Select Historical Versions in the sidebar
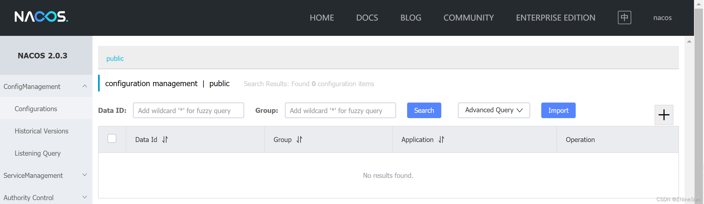 tap(46, 131)
